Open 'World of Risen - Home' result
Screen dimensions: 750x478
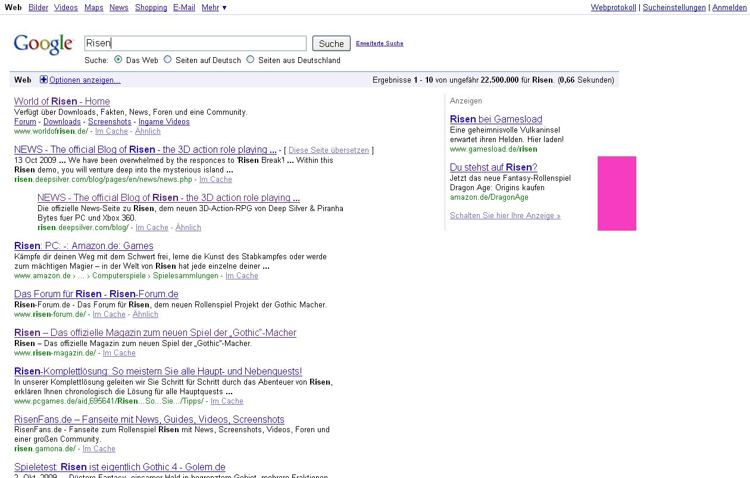coord(62,101)
